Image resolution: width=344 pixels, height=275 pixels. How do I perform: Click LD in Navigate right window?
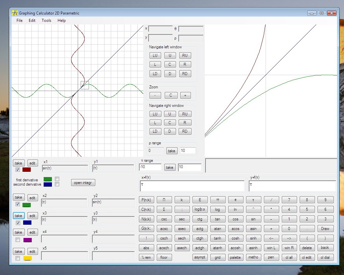[x=155, y=131]
